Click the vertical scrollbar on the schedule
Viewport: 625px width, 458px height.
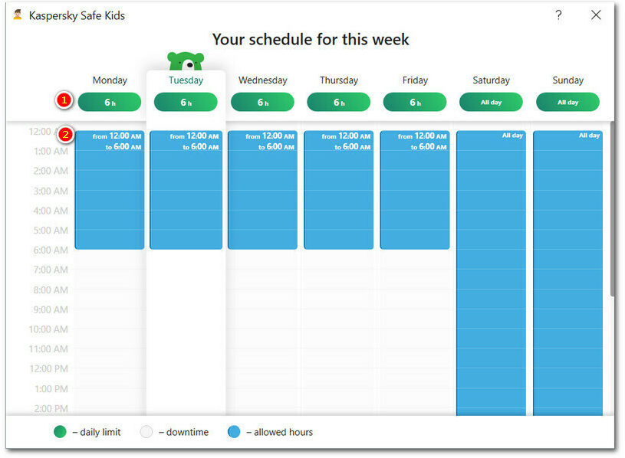pos(612,208)
